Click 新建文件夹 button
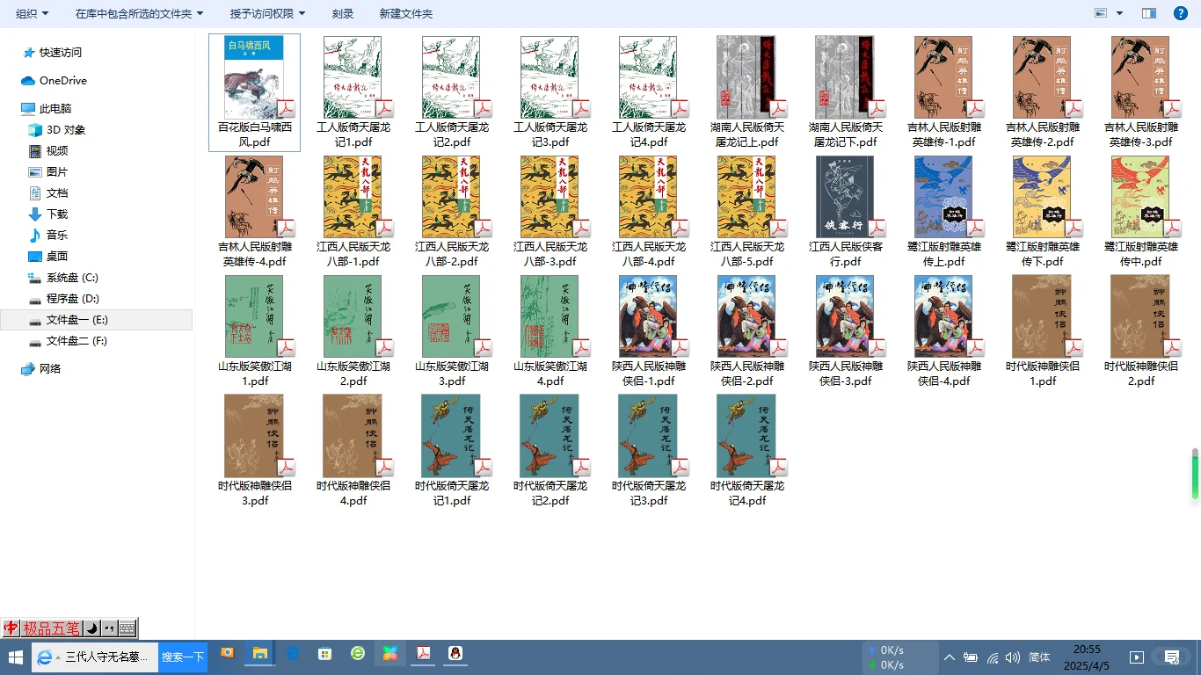Viewport: 1201px width, 675px height. coord(406,13)
